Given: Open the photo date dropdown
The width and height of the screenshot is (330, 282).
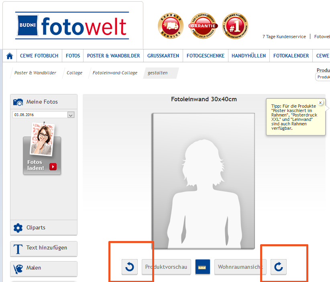Looking at the screenshot, I should (71, 115).
